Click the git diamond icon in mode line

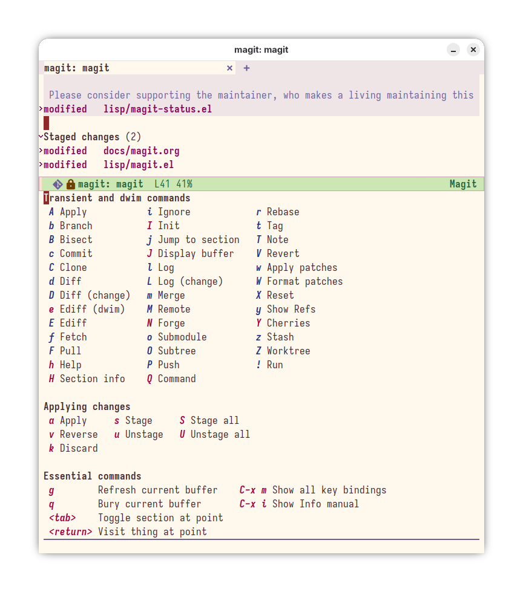click(x=58, y=184)
